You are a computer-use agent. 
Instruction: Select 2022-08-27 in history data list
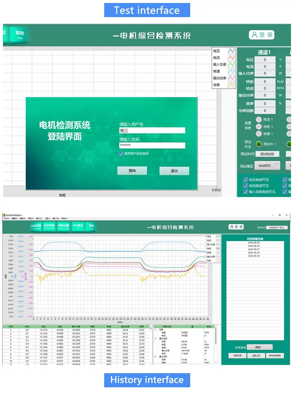[x=254, y=249]
